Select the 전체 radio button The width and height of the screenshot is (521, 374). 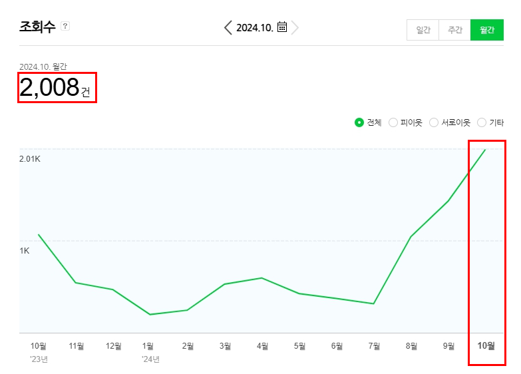click(359, 122)
